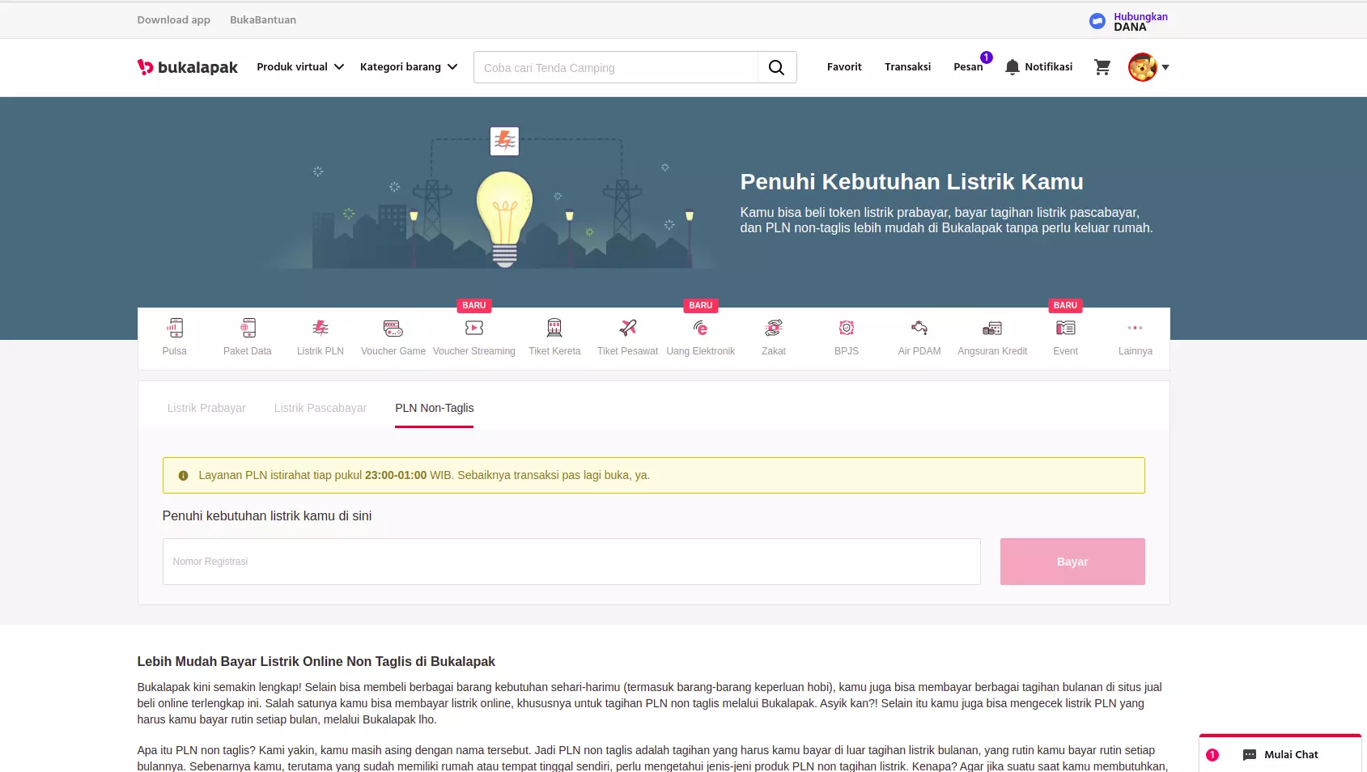Viewport: 1367px width, 772px height.
Task: Expand the Kategori barang dropdown
Action: tap(409, 67)
